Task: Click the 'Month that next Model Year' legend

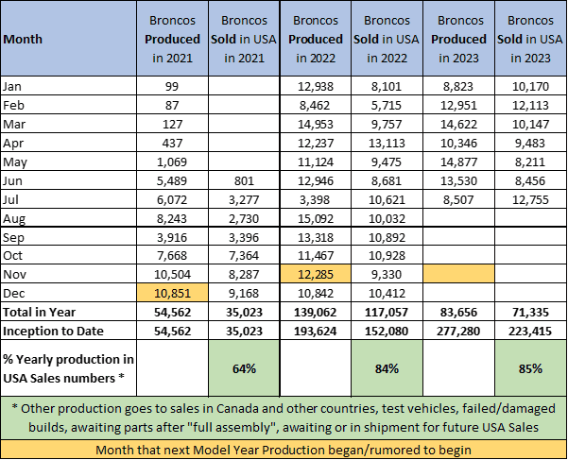Action: [x=284, y=450]
